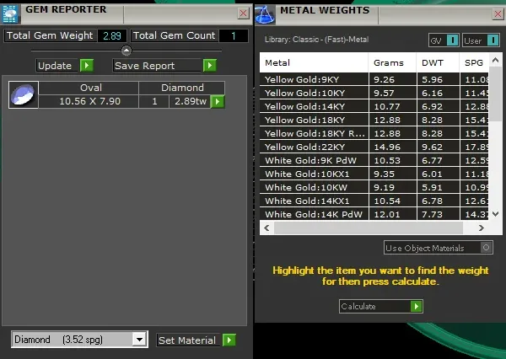Click the right arrow of the horizontal scrollbar

(482, 228)
